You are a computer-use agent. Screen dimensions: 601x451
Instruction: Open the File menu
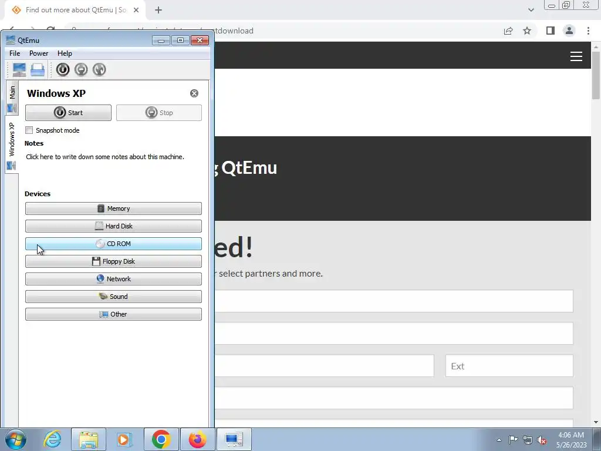pos(15,53)
